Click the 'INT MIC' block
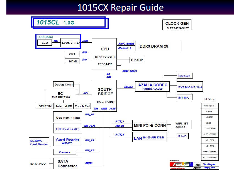This screenshot has width=241, height=171. pos(185,97)
